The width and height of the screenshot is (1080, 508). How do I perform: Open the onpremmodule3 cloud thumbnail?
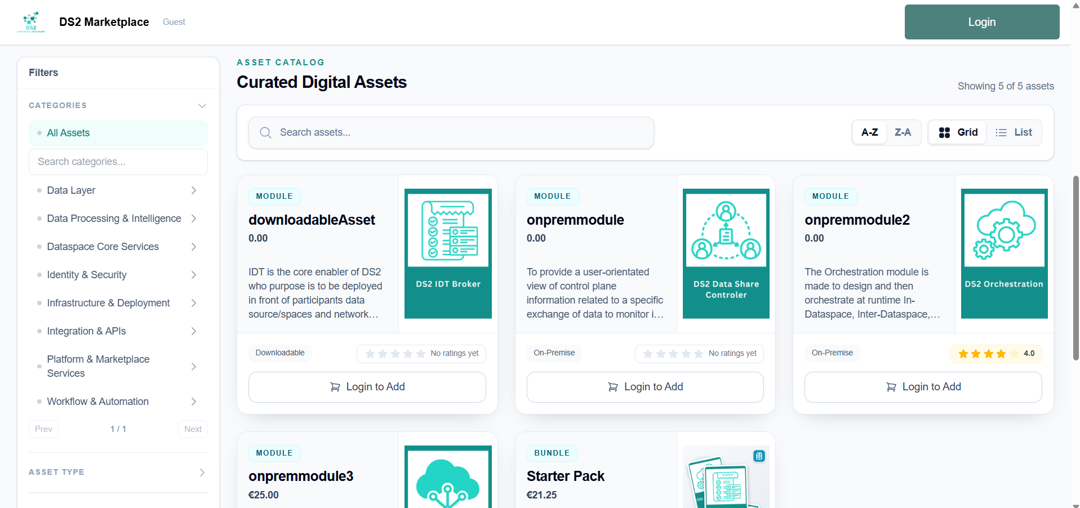point(448,476)
